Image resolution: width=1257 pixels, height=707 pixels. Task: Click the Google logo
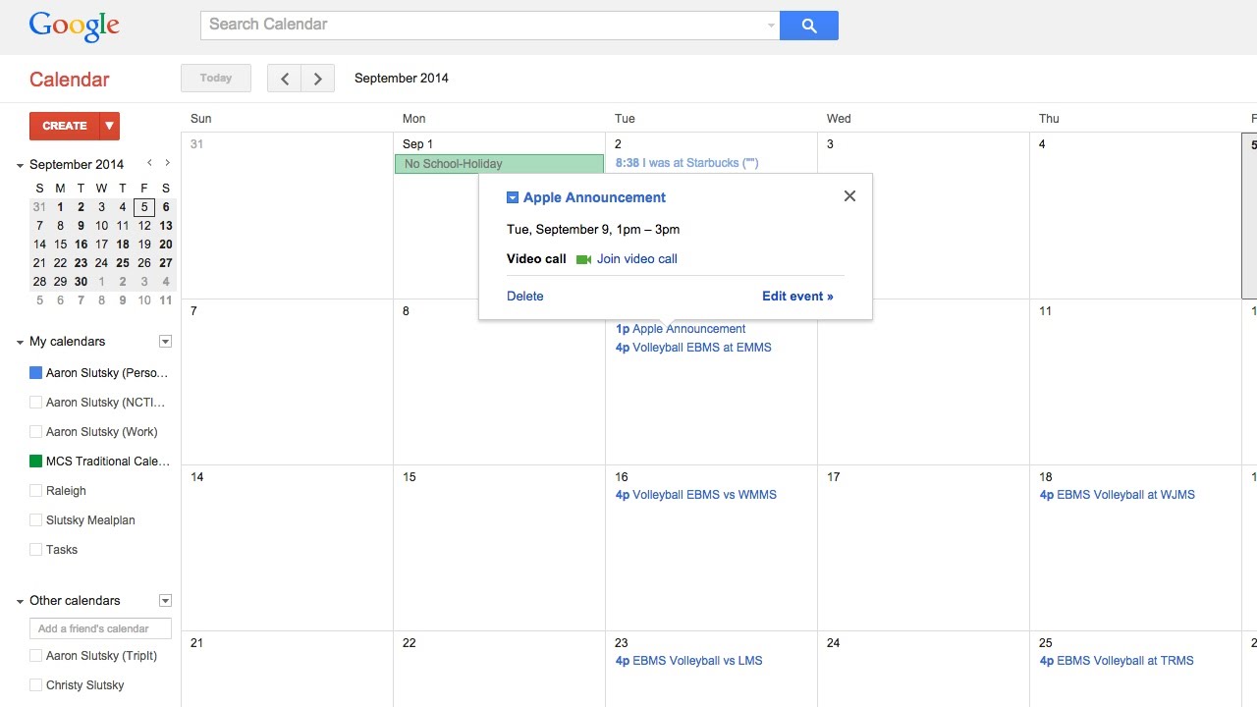[x=75, y=27]
